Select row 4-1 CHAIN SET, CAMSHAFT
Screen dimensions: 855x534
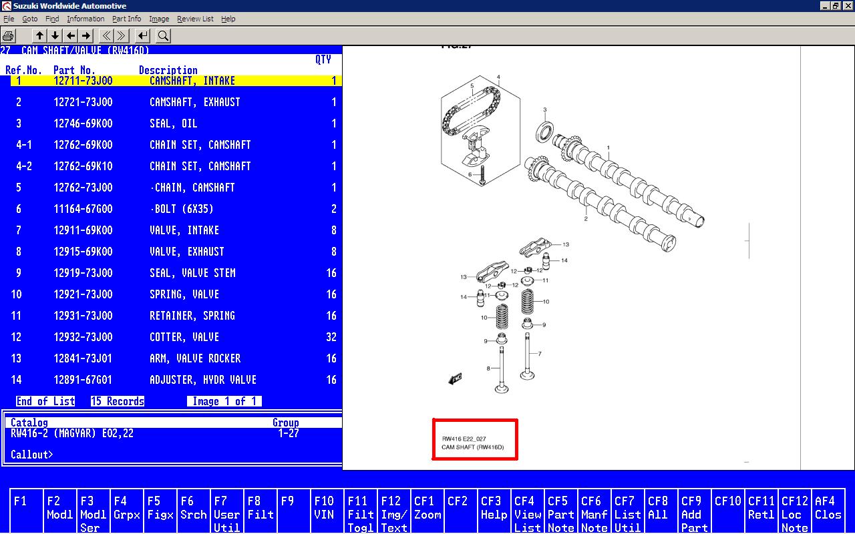176,145
